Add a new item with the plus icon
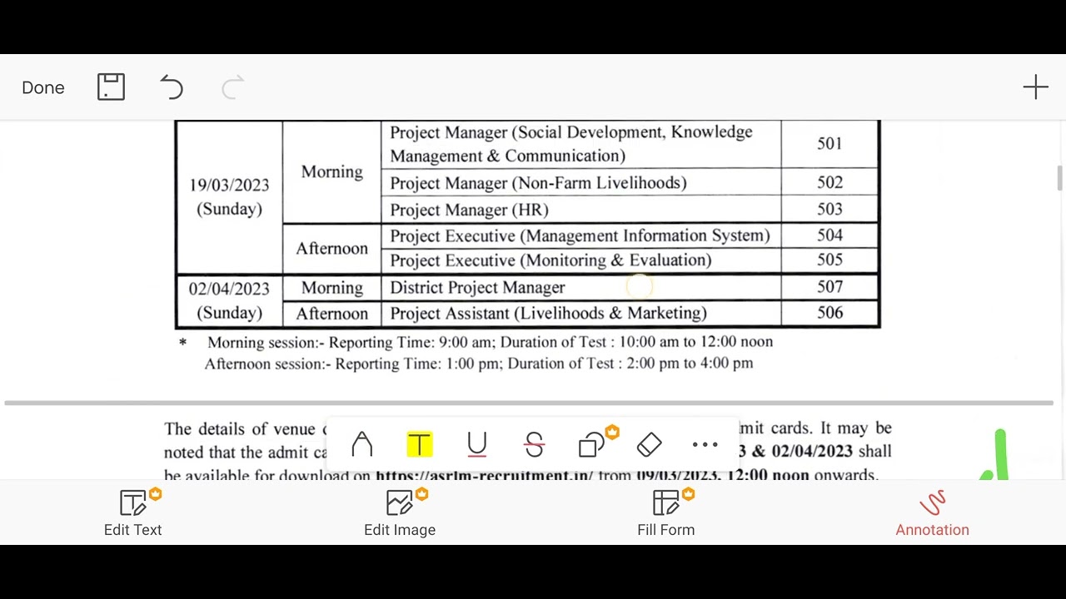Screen dimensions: 1066x599 [1036, 87]
